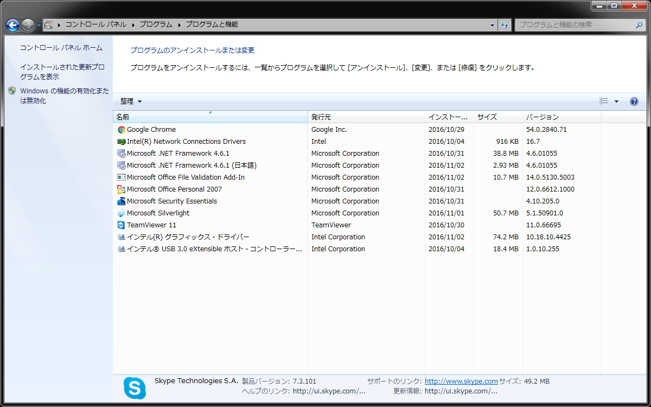Sort by 名前 column header

pos(210,117)
